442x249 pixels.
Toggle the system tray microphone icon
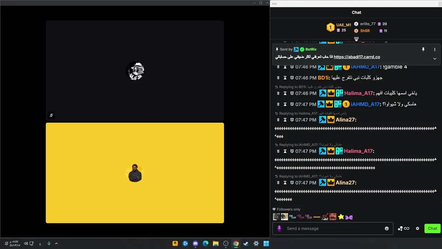49,243
